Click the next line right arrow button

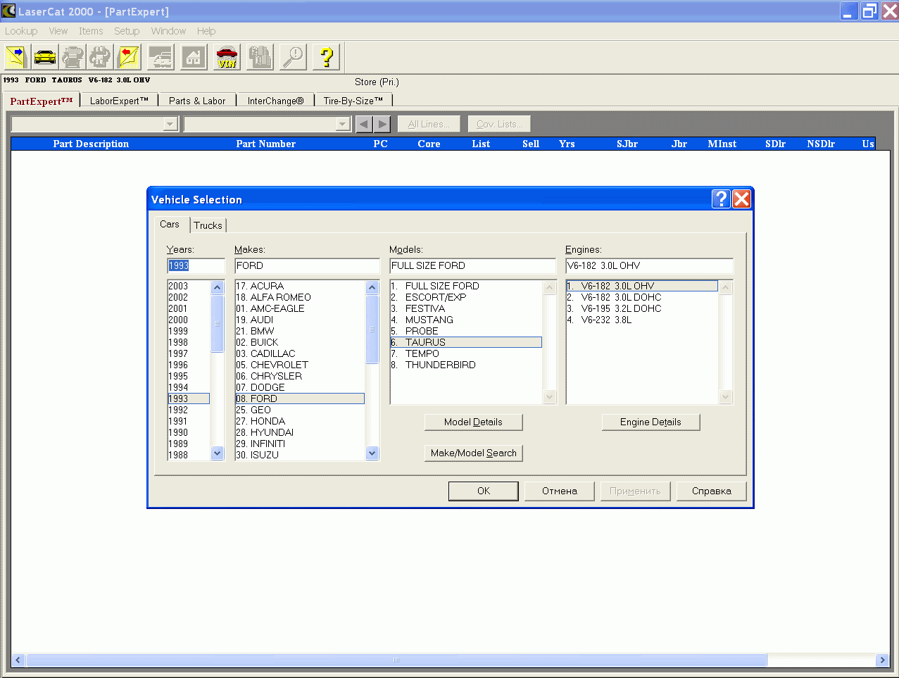click(x=382, y=125)
